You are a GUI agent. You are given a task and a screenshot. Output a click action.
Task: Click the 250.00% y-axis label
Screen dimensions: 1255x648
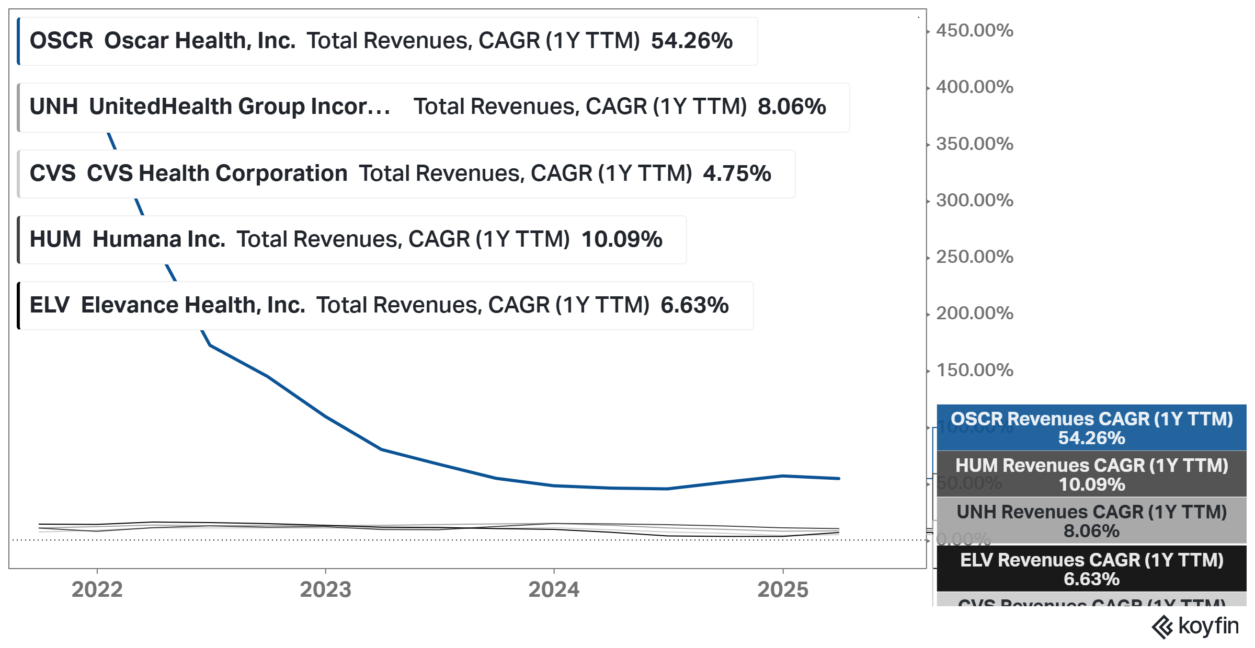[x=975, y=257]
